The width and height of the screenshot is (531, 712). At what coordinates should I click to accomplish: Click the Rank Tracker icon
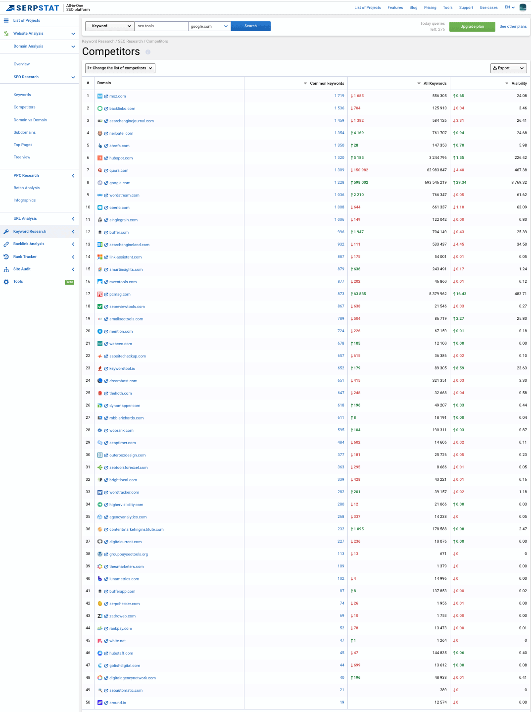(x=6, y=256)
